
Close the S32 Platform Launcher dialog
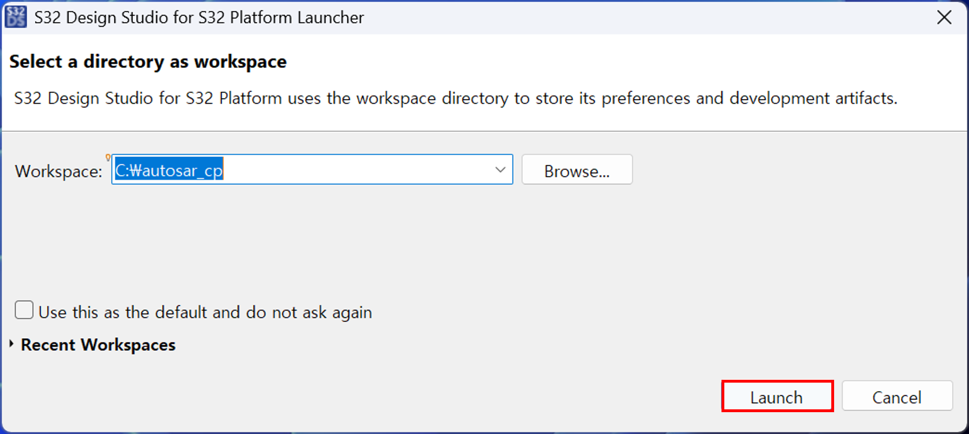pyautogui.click(x=944, y=17)
